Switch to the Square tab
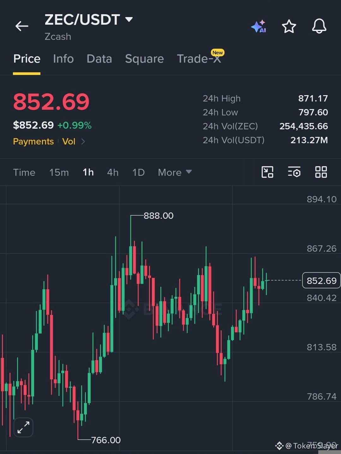 [144, 59]
